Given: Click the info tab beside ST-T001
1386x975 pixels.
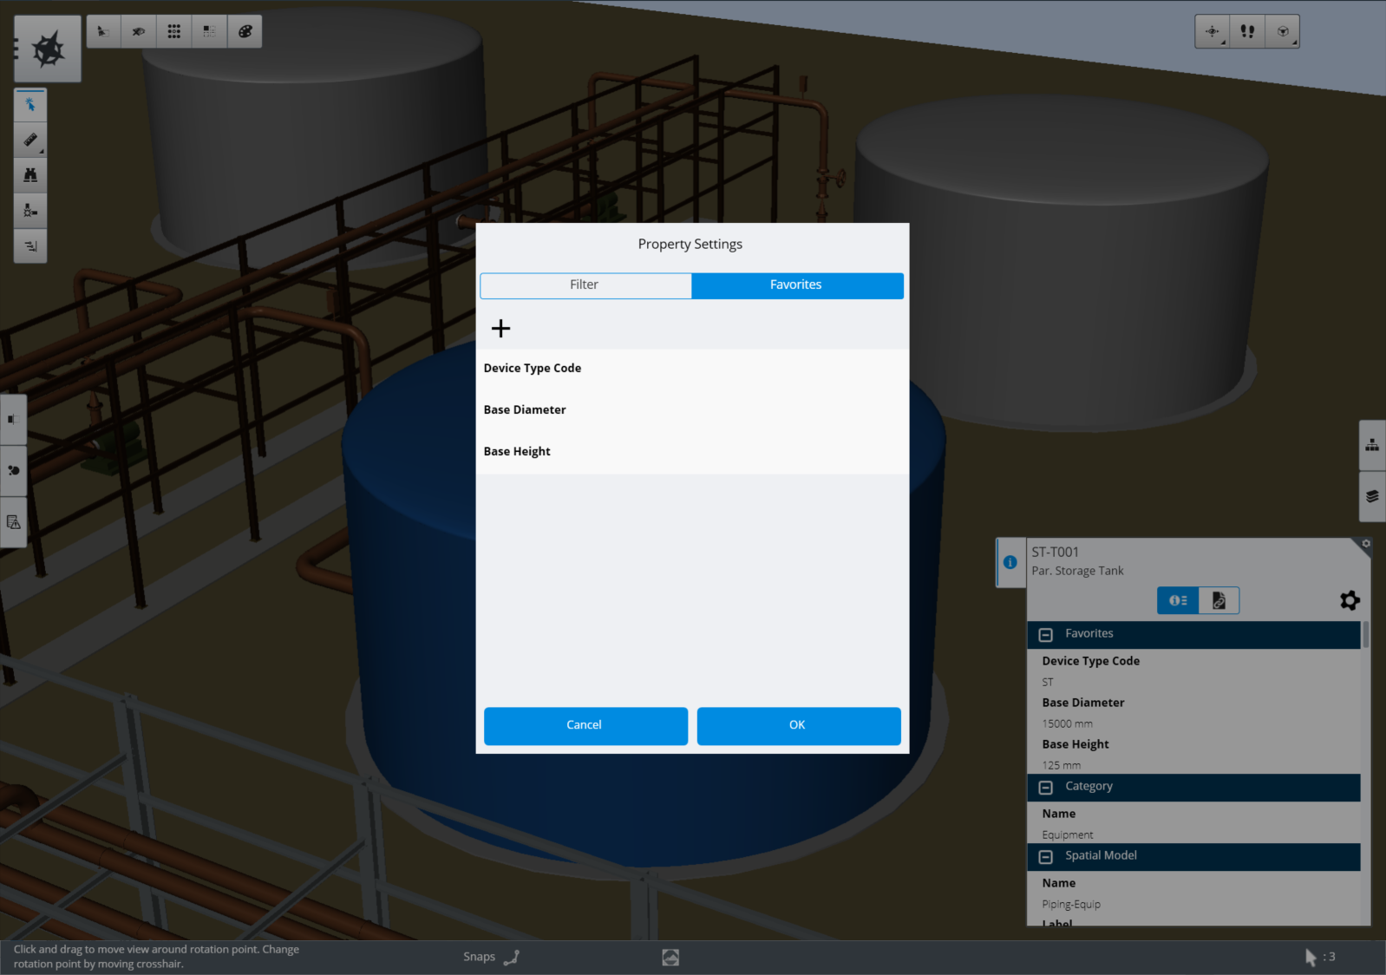Looking at the screenshot, I should tap(1010, 562).
